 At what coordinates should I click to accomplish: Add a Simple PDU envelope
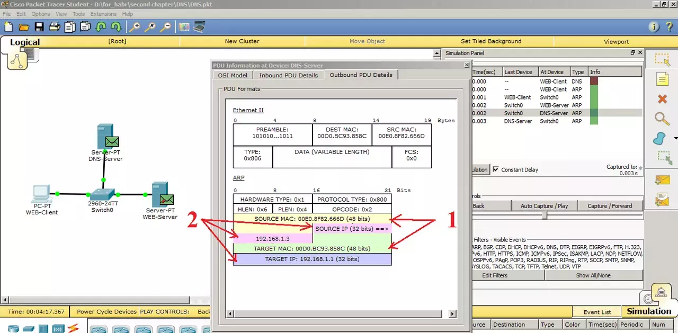tap(662, 180)
